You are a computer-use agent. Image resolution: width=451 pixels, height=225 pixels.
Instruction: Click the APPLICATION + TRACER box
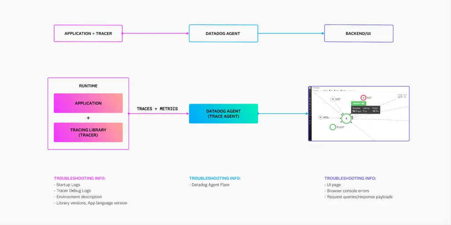pyautogui.click(x=88, y=34)
